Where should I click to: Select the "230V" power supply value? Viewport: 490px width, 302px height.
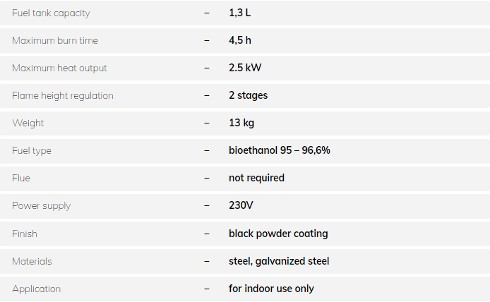coord(241,206)
